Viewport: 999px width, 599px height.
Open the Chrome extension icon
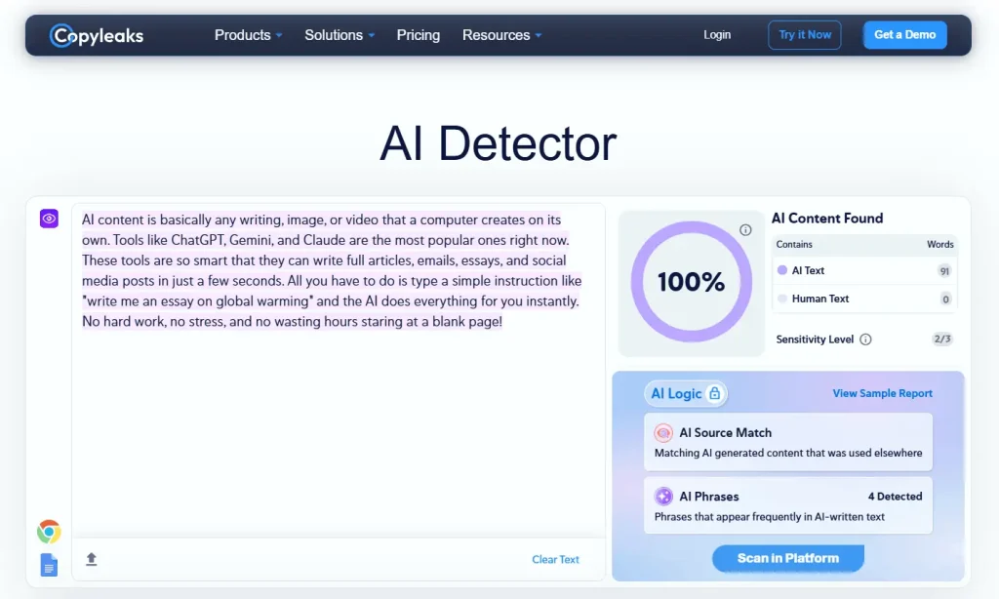tap(49, 532)
